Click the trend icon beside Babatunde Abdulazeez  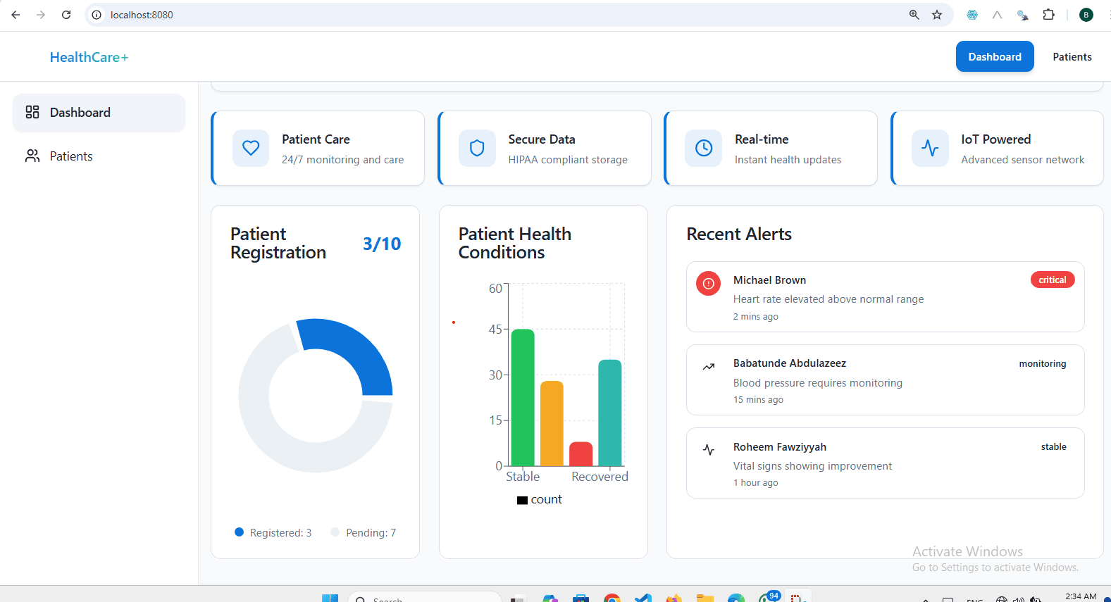[x=708, y=367]
